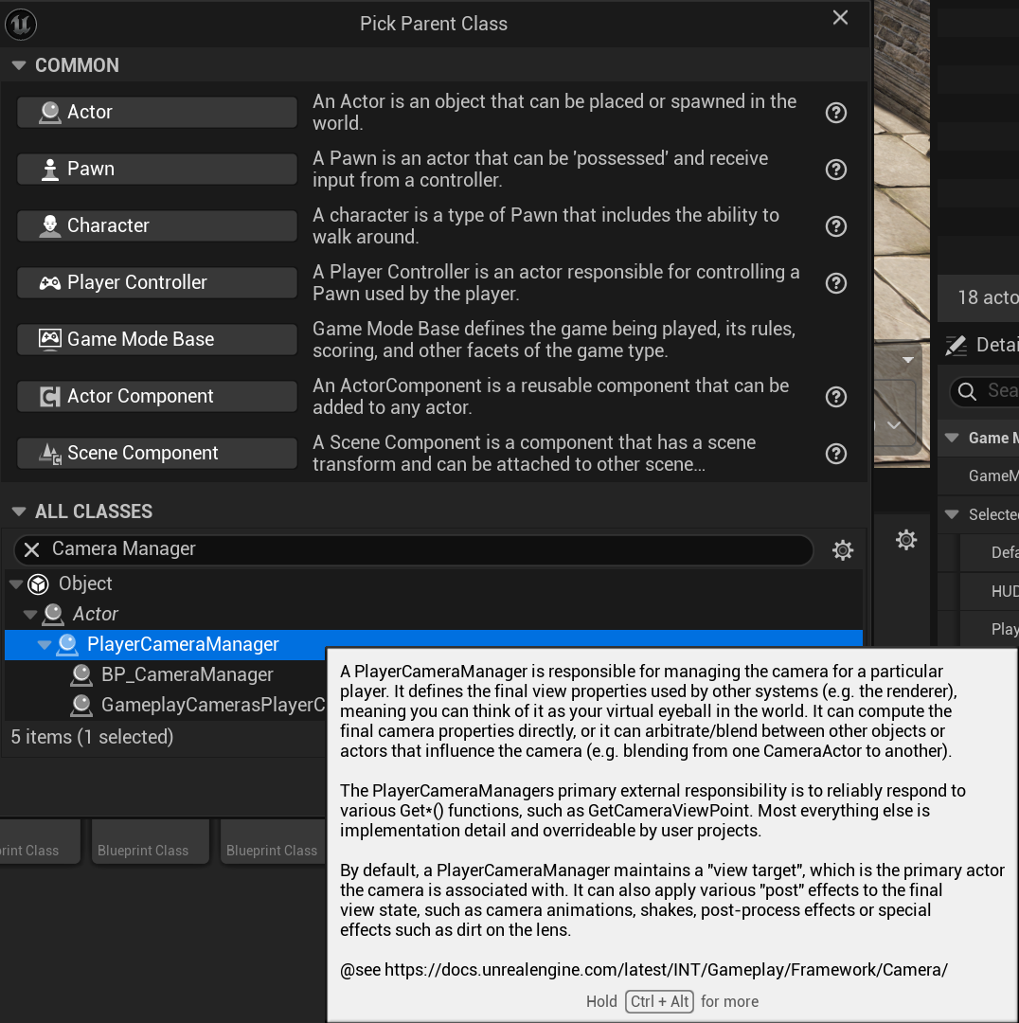Collapse the PlayerCameraManager tree node
Viewport: 1019px width, 1023px height.
44,645
